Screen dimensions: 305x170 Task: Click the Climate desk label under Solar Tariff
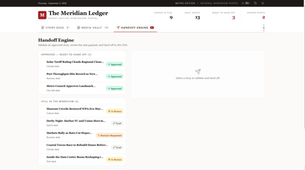[x=53, y=66]
